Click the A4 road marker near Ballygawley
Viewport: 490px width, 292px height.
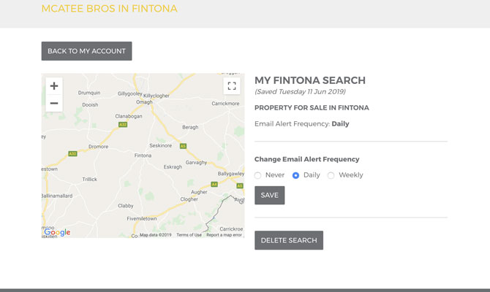214,185
